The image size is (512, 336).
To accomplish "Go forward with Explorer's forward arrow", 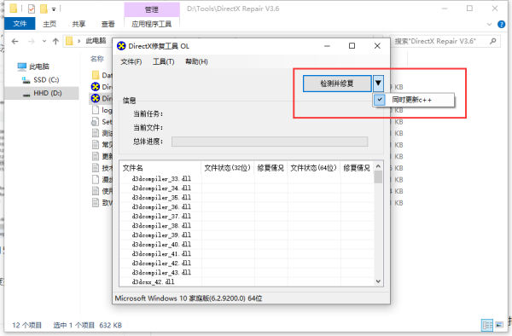I will tap(32, 42).
